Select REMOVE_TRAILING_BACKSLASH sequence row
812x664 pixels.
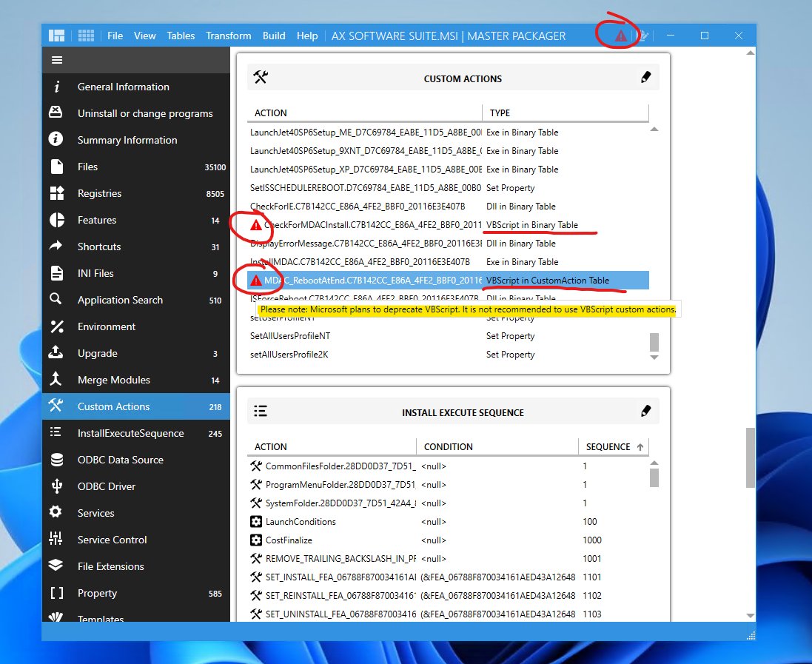[448, 558]
